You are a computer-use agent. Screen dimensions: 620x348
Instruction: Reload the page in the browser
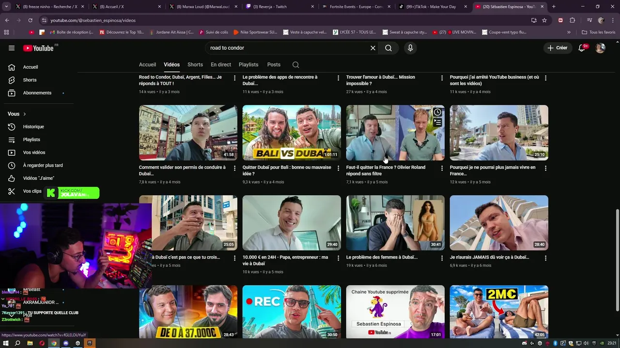pyautogui.click(x=30, y=20)
